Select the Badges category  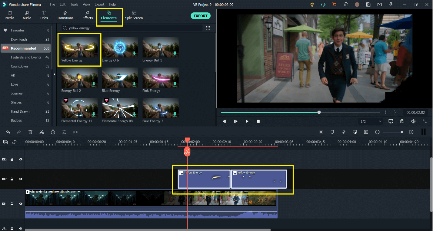pos(26,120)
